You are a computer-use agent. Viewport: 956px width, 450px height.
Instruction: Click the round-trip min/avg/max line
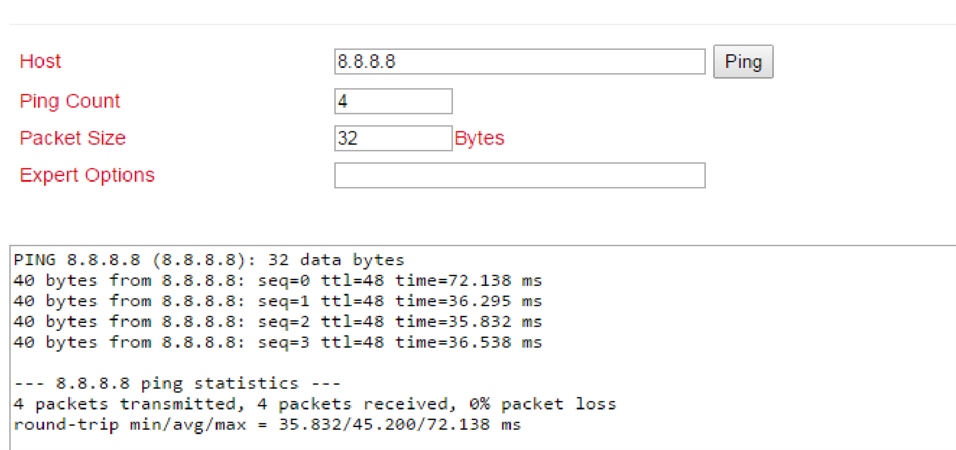pos(267,425)
